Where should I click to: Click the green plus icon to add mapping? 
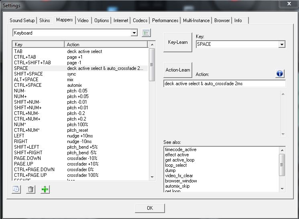tap(45, 189)
